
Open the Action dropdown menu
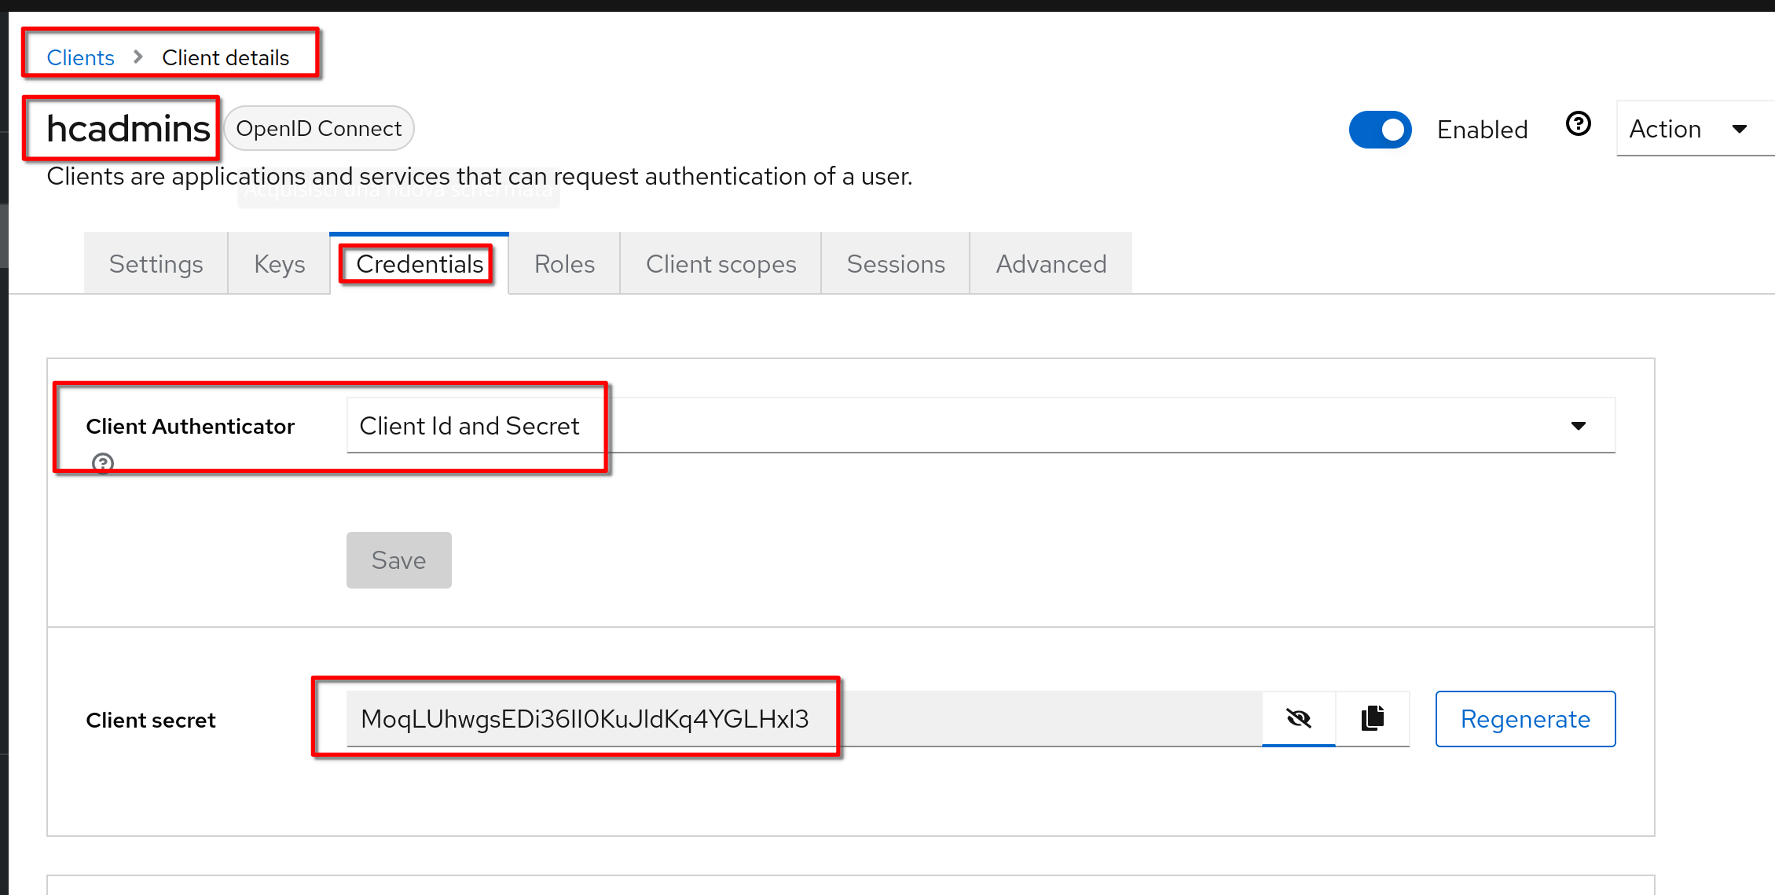1688,129
